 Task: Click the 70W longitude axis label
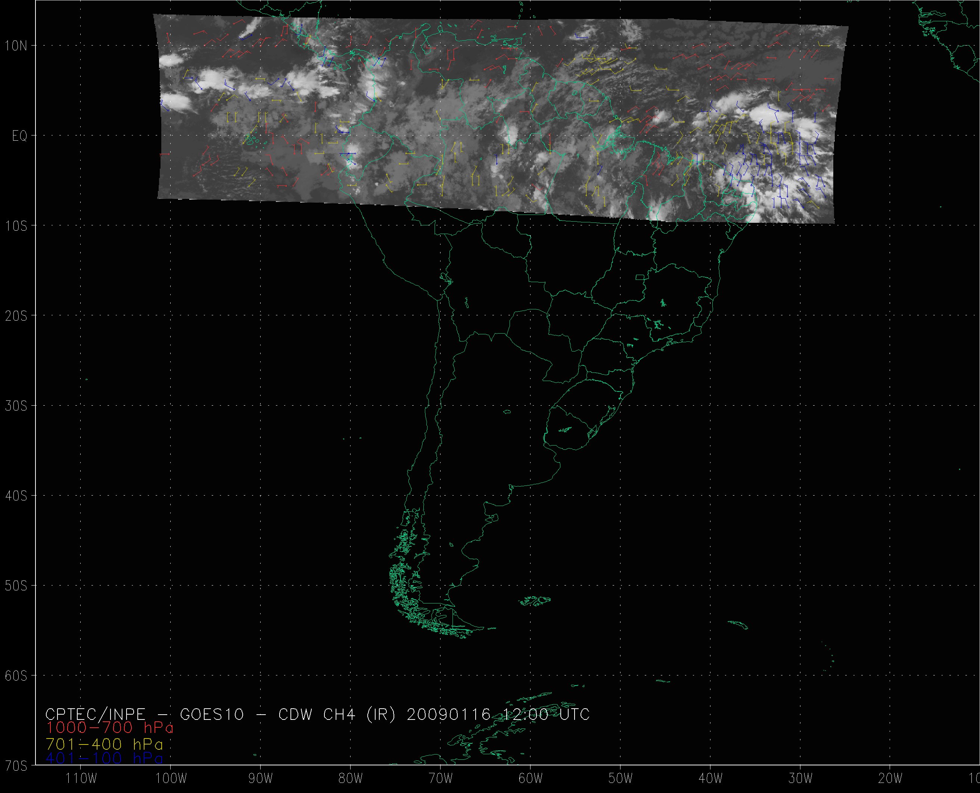441,778
